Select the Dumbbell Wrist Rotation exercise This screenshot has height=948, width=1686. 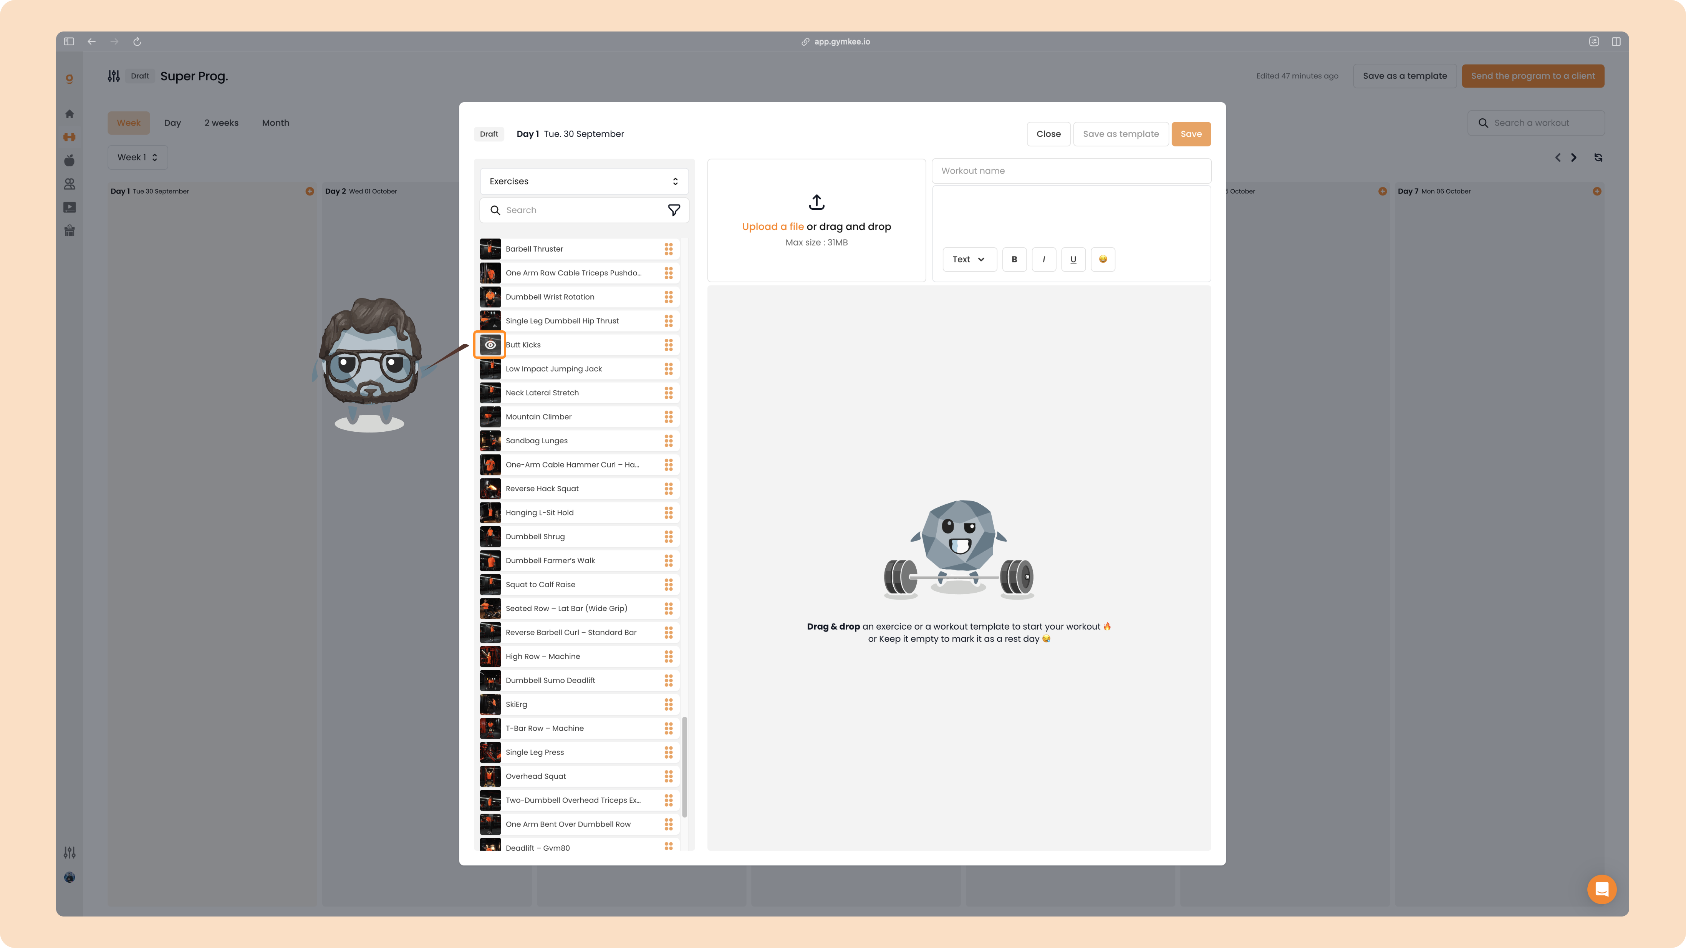click(579, 297)
